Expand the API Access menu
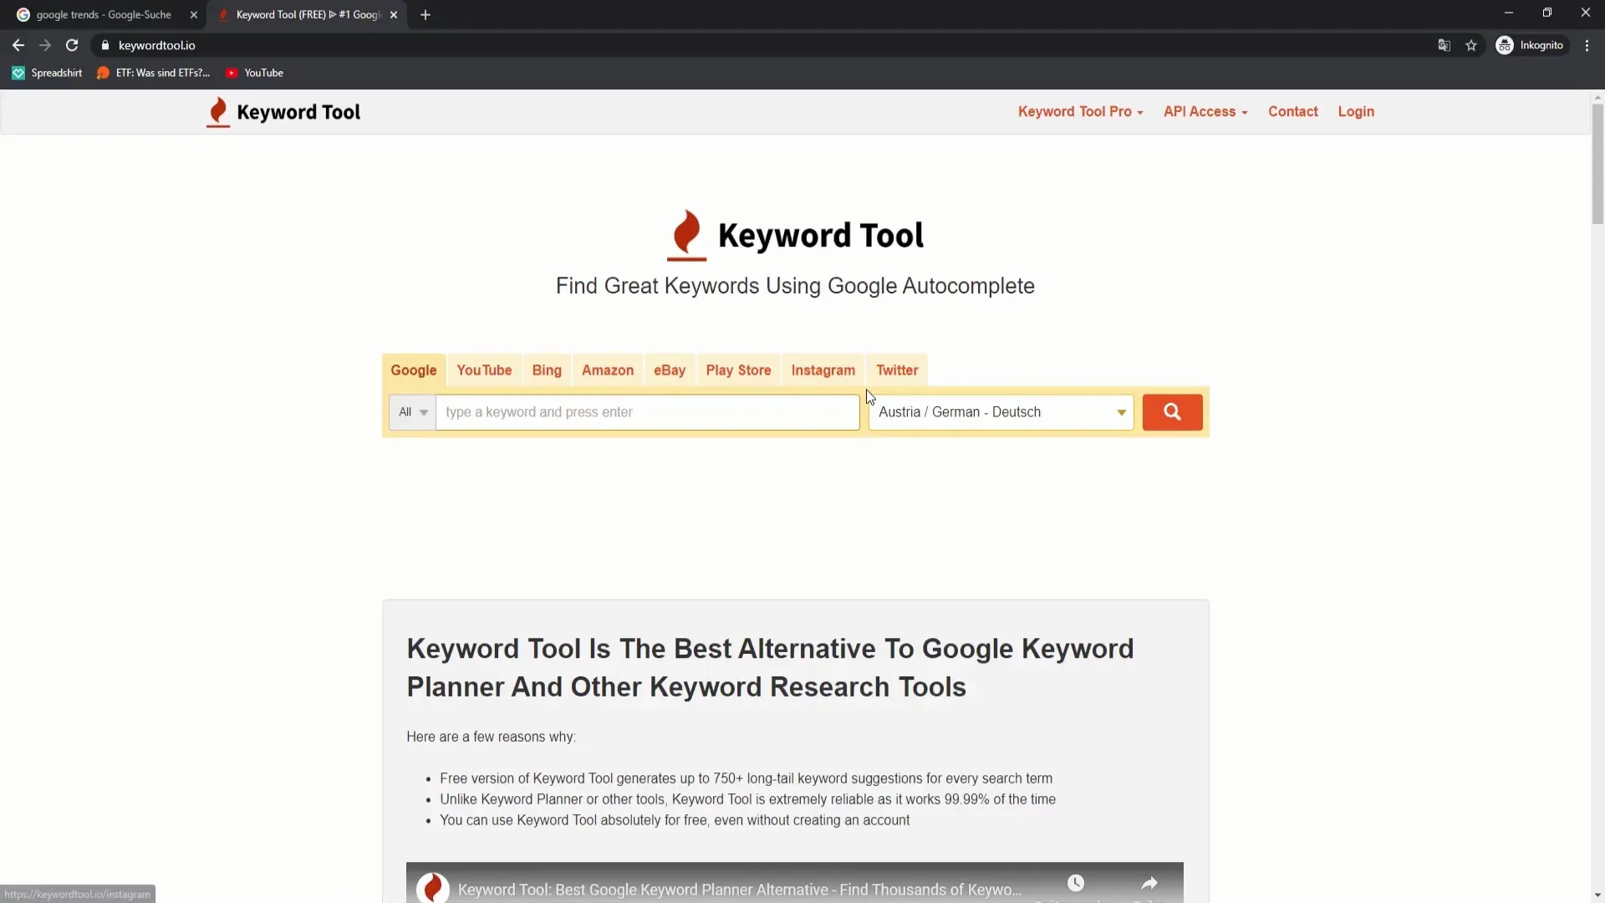1605x903 pixels. (x=1205, y=111)
